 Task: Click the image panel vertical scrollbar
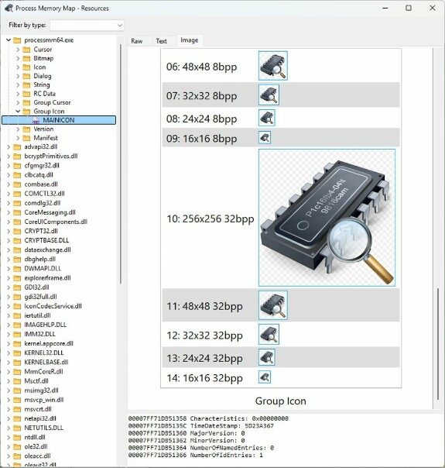tap(438, 343)
